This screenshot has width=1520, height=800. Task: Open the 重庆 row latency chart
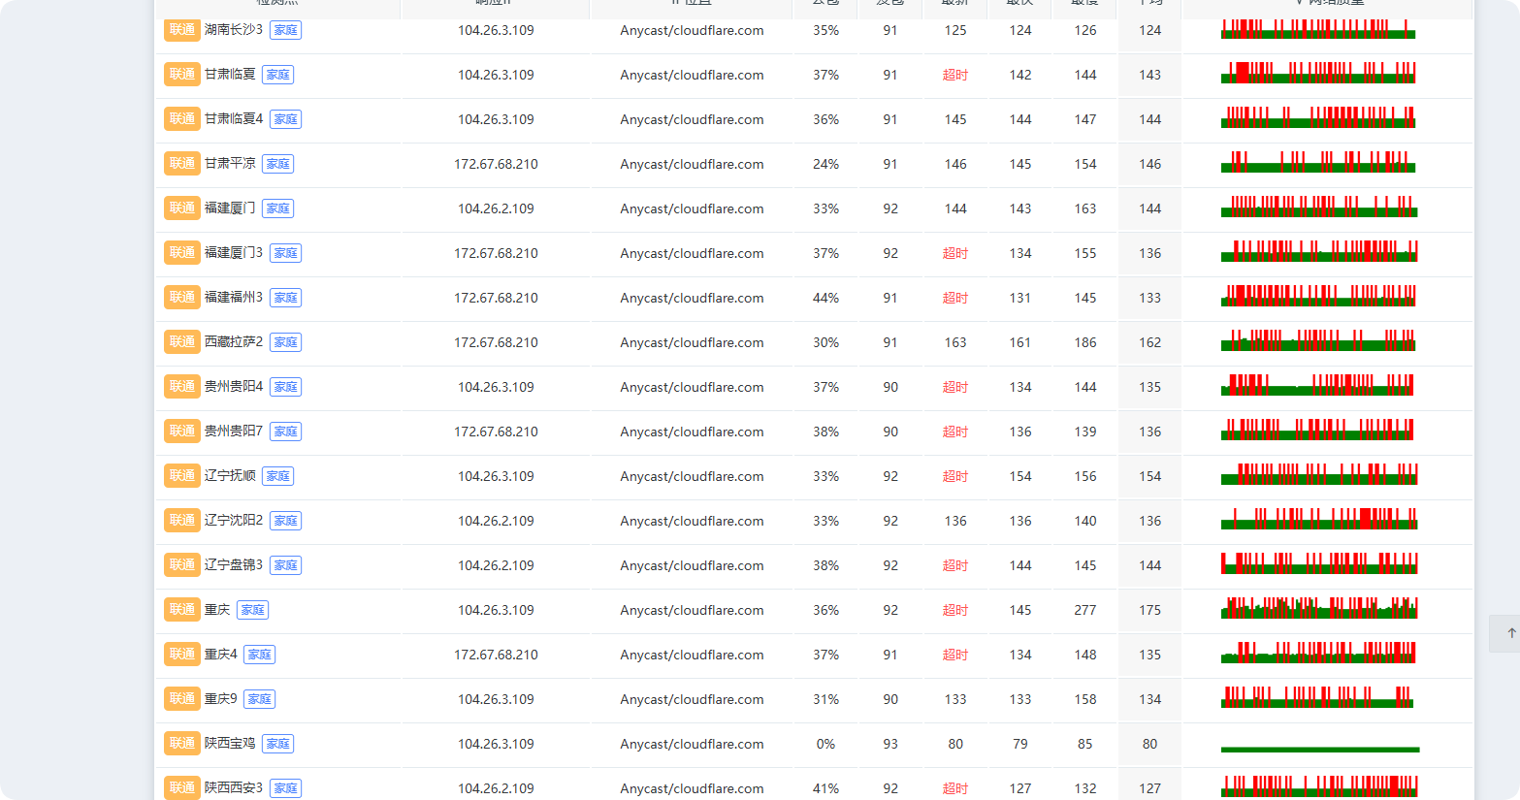[x=1319, y=608]
